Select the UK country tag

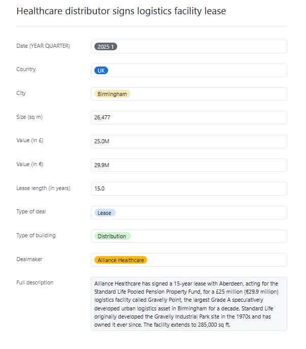pyautogui.click(x=101, y=71)
